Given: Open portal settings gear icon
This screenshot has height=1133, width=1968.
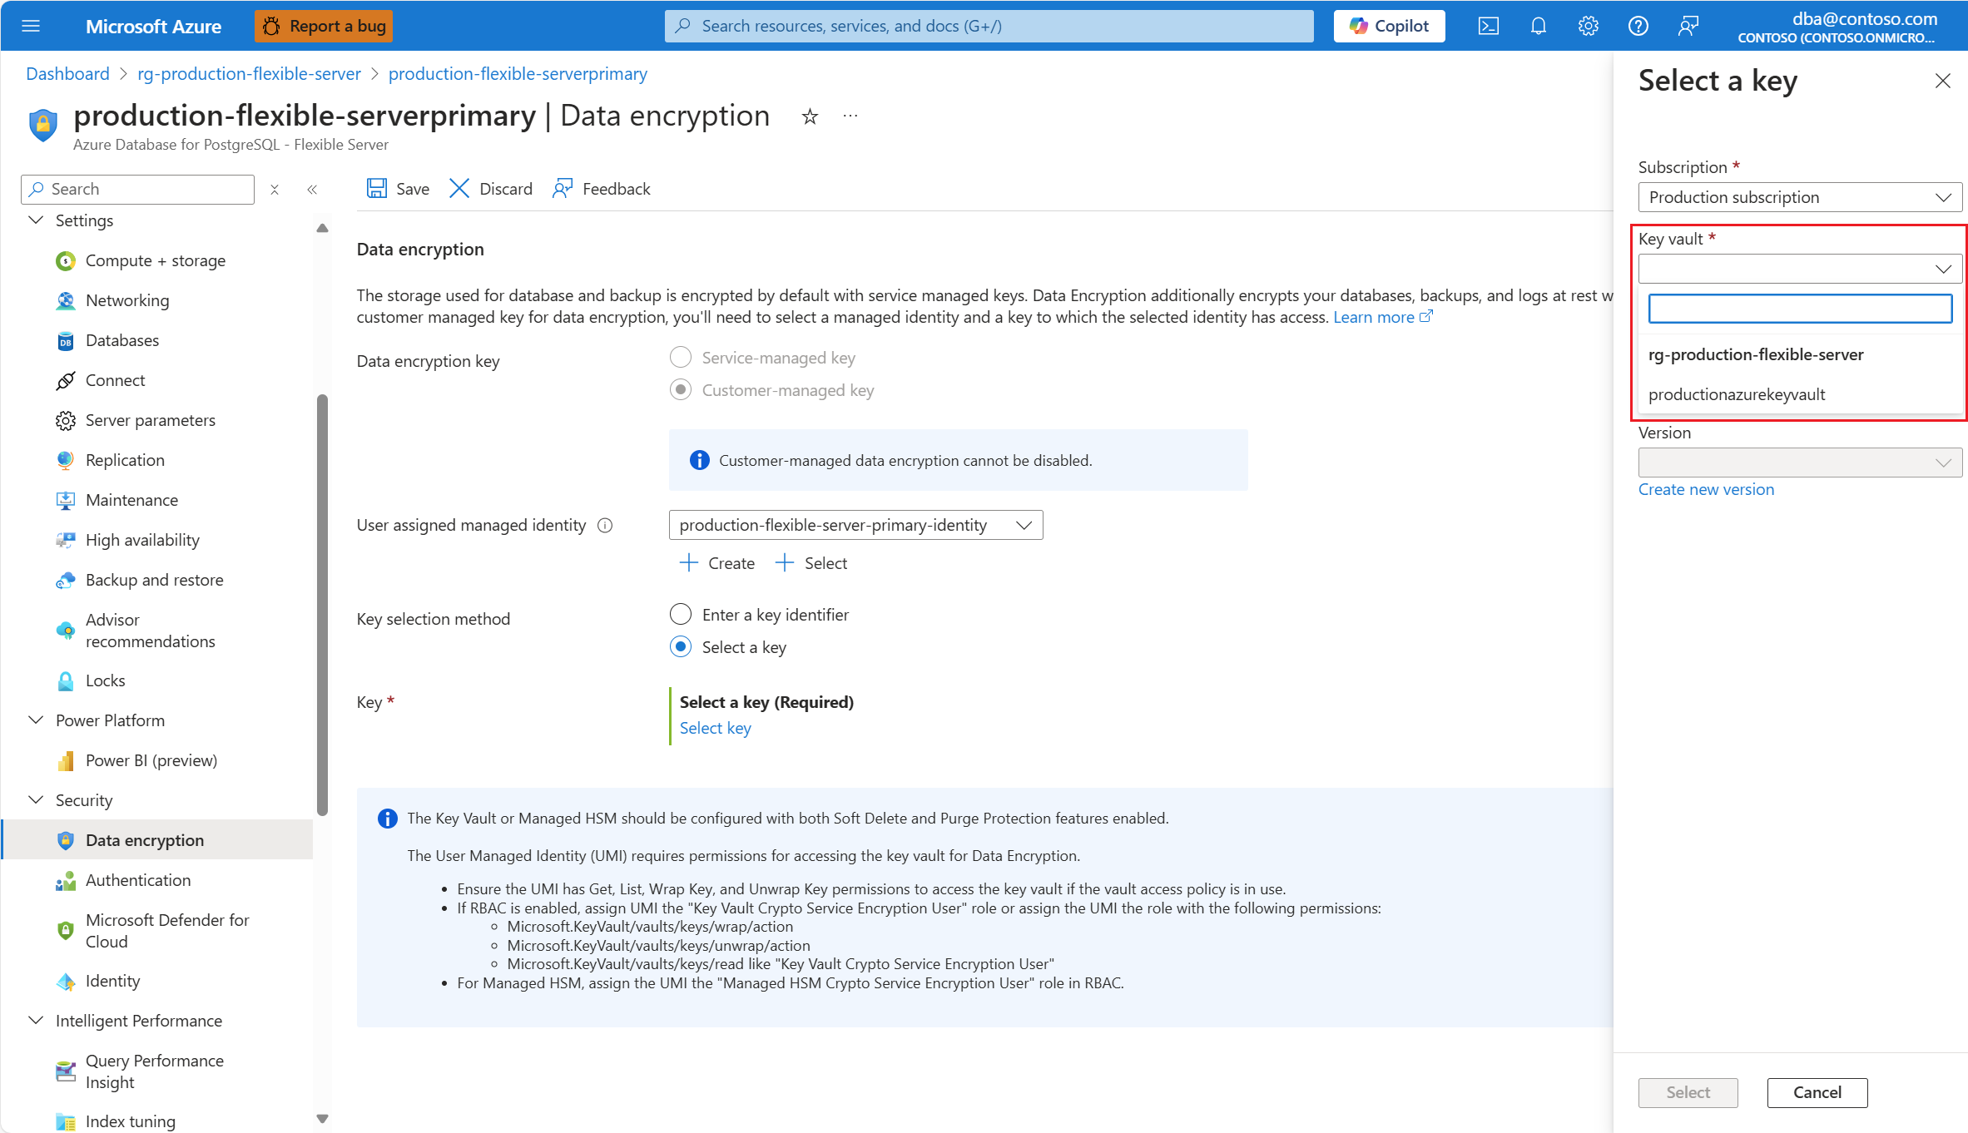Looking at the screenshot, I should click(1588, 26).
